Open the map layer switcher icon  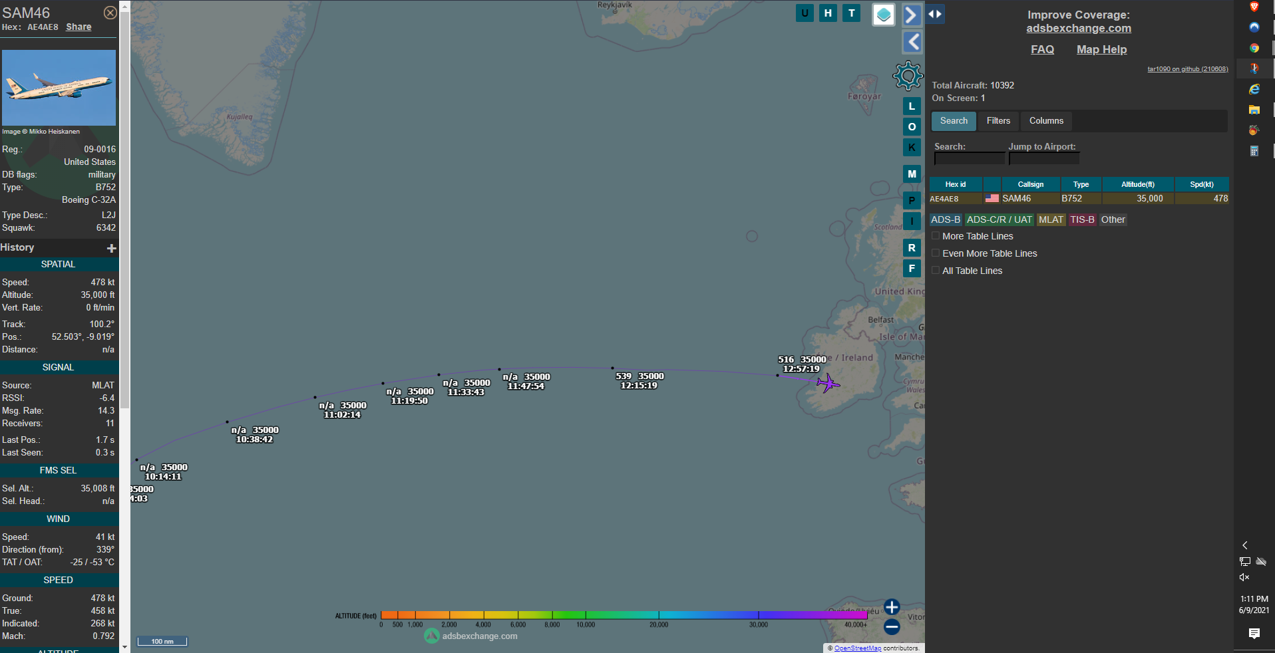point(884,15)
